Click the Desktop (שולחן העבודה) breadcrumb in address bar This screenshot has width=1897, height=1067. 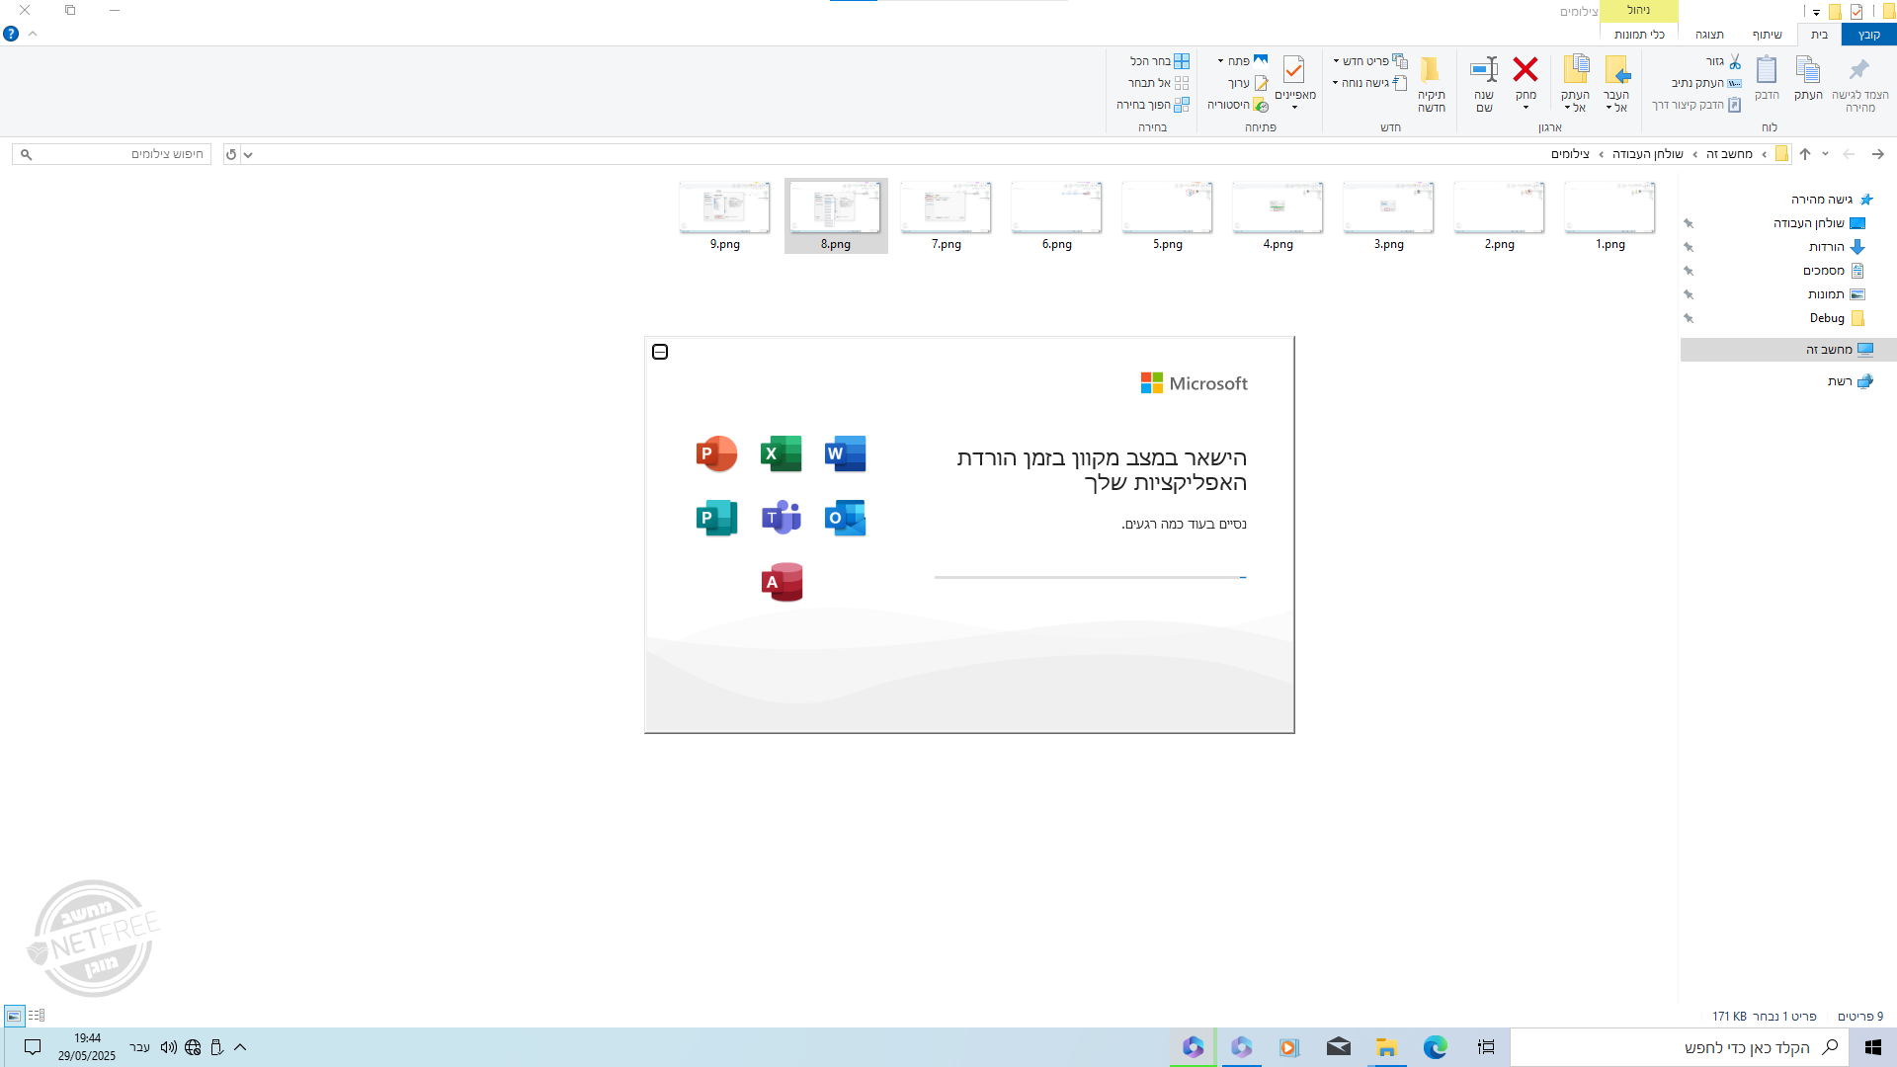[1647, 154]
